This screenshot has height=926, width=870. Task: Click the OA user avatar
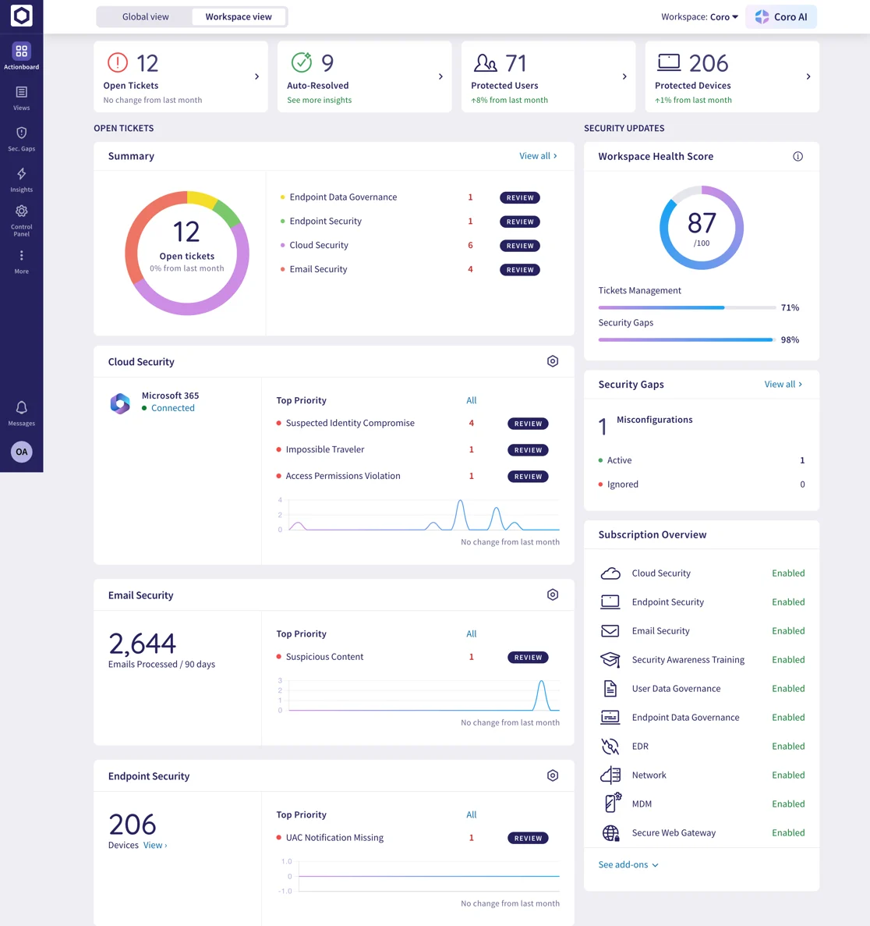21,452
